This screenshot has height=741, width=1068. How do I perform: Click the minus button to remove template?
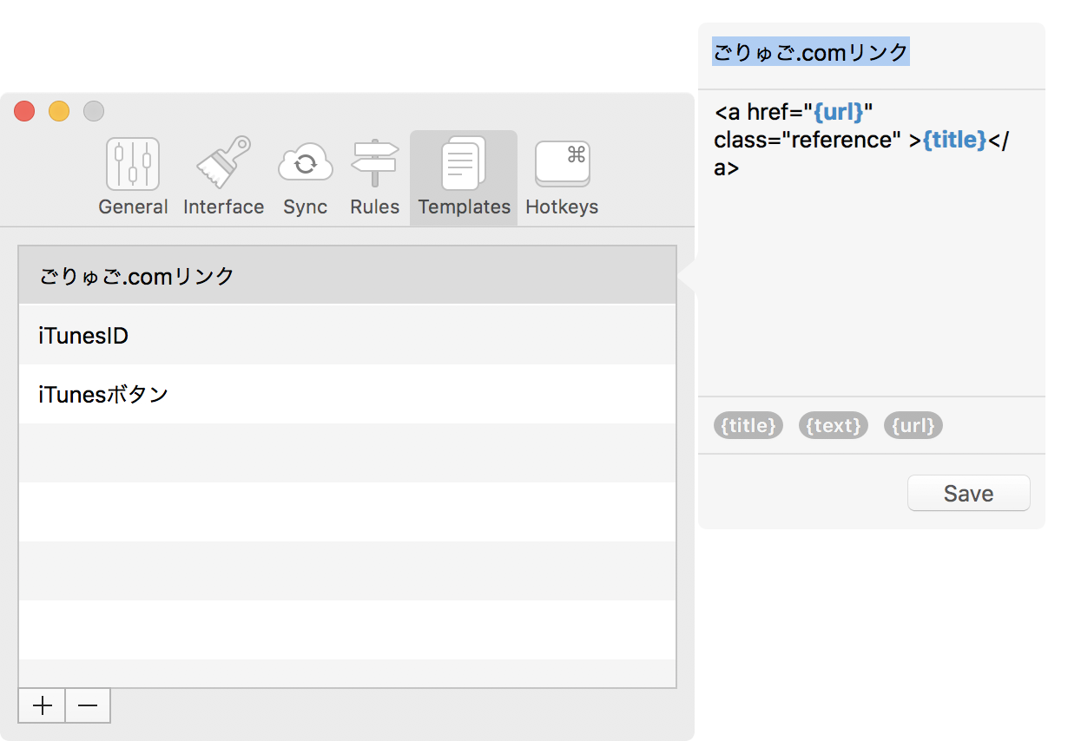(x=88, y=705)
